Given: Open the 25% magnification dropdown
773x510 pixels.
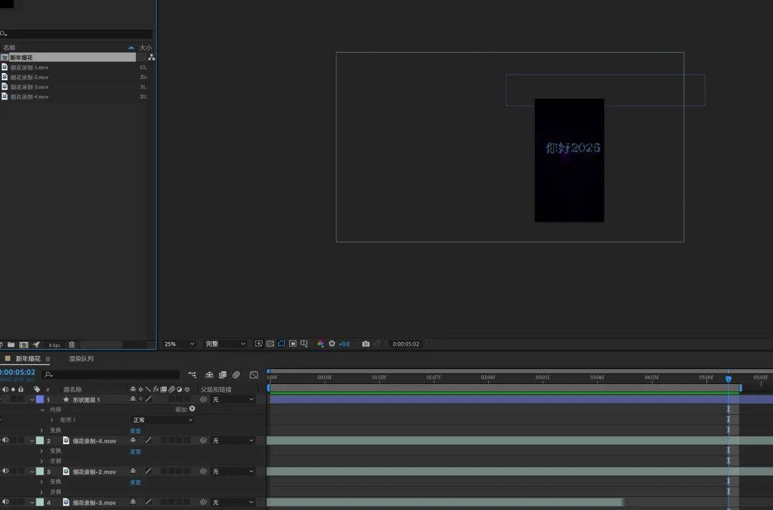Looking at the screenshot, I should pyautogui.click(x=179, y=344).
